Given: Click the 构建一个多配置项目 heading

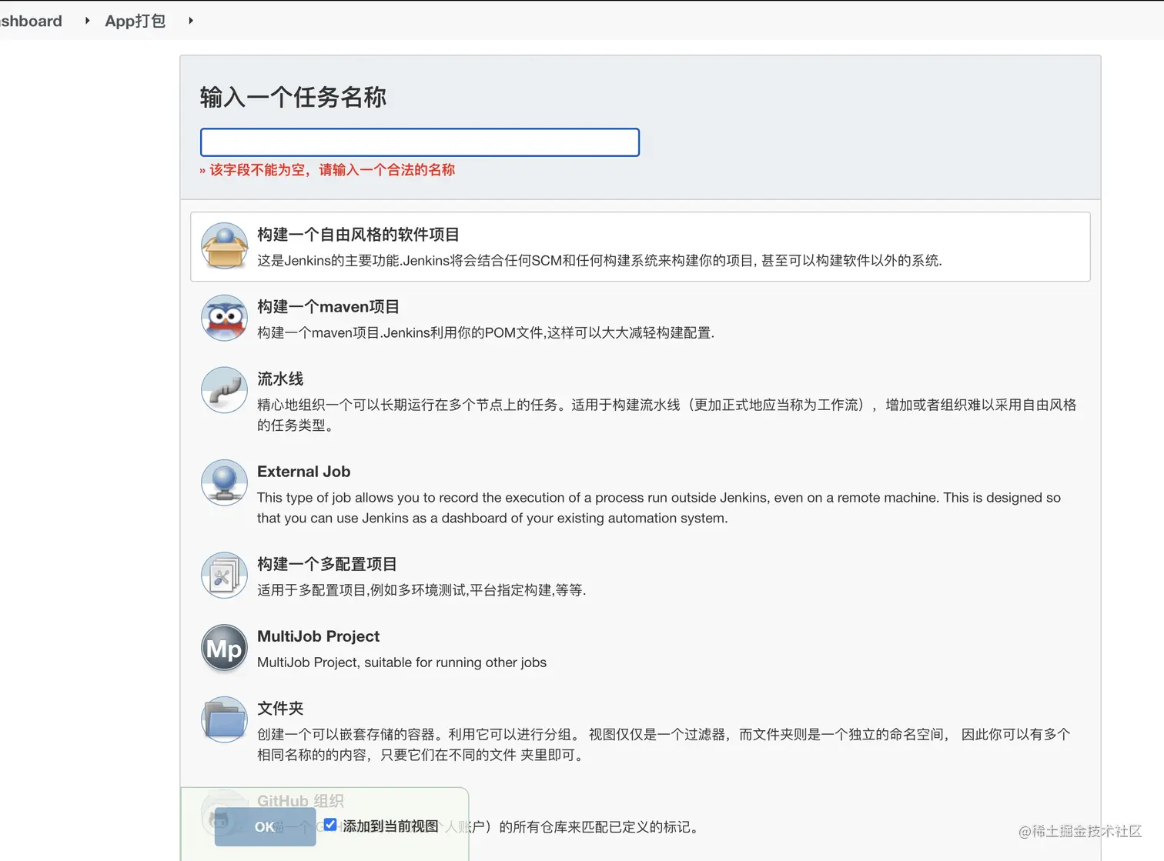Looking at the screenshot, I should click(x=327, y=564).
